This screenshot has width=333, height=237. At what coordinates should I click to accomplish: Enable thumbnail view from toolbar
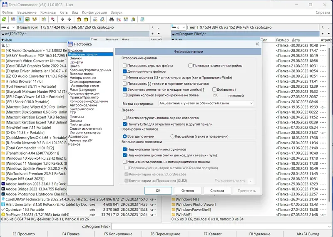tap(27, 20)
